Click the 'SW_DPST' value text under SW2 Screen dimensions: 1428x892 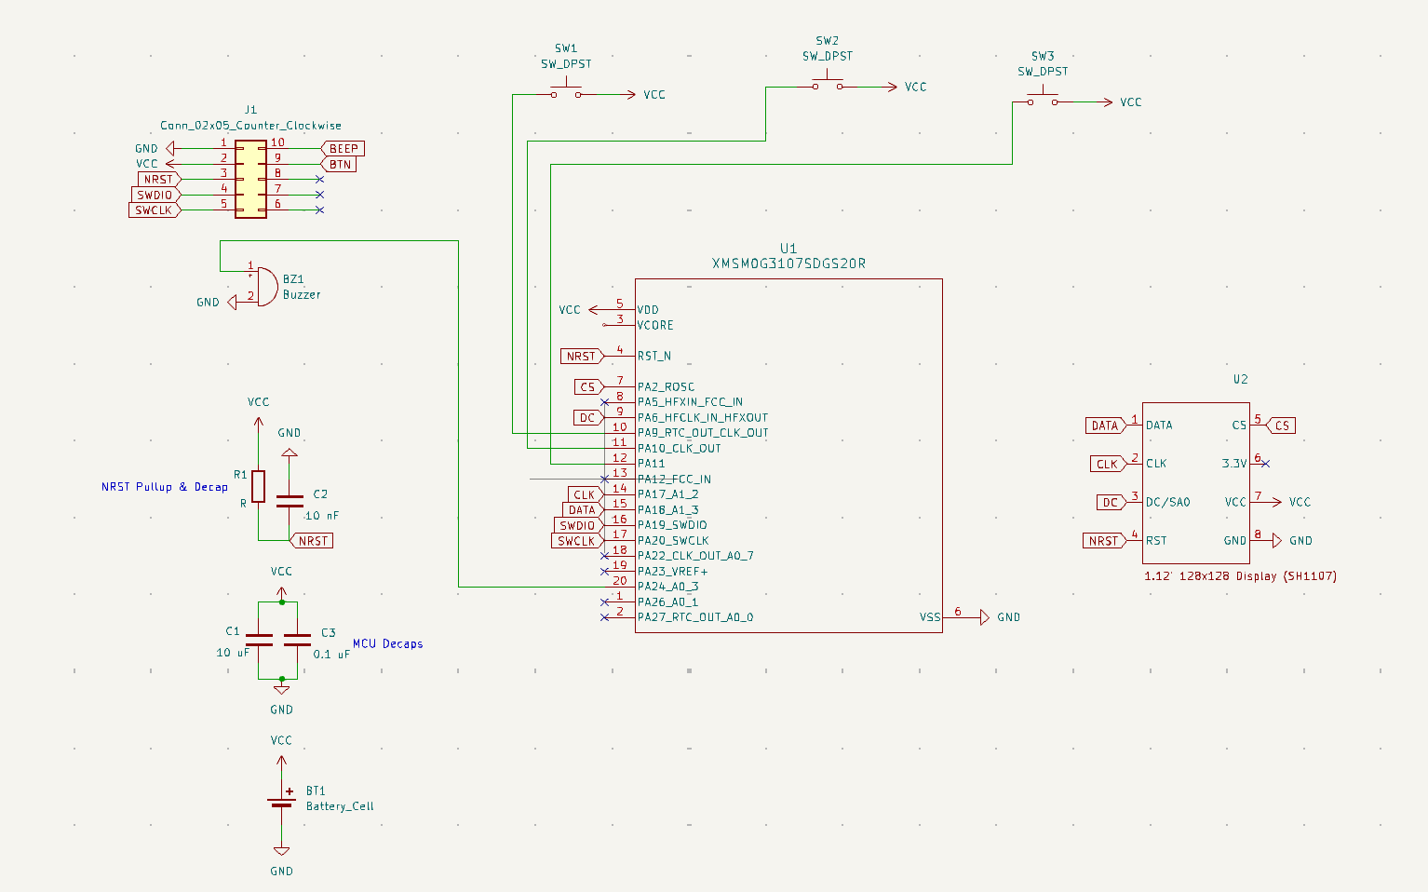(828, 56)
